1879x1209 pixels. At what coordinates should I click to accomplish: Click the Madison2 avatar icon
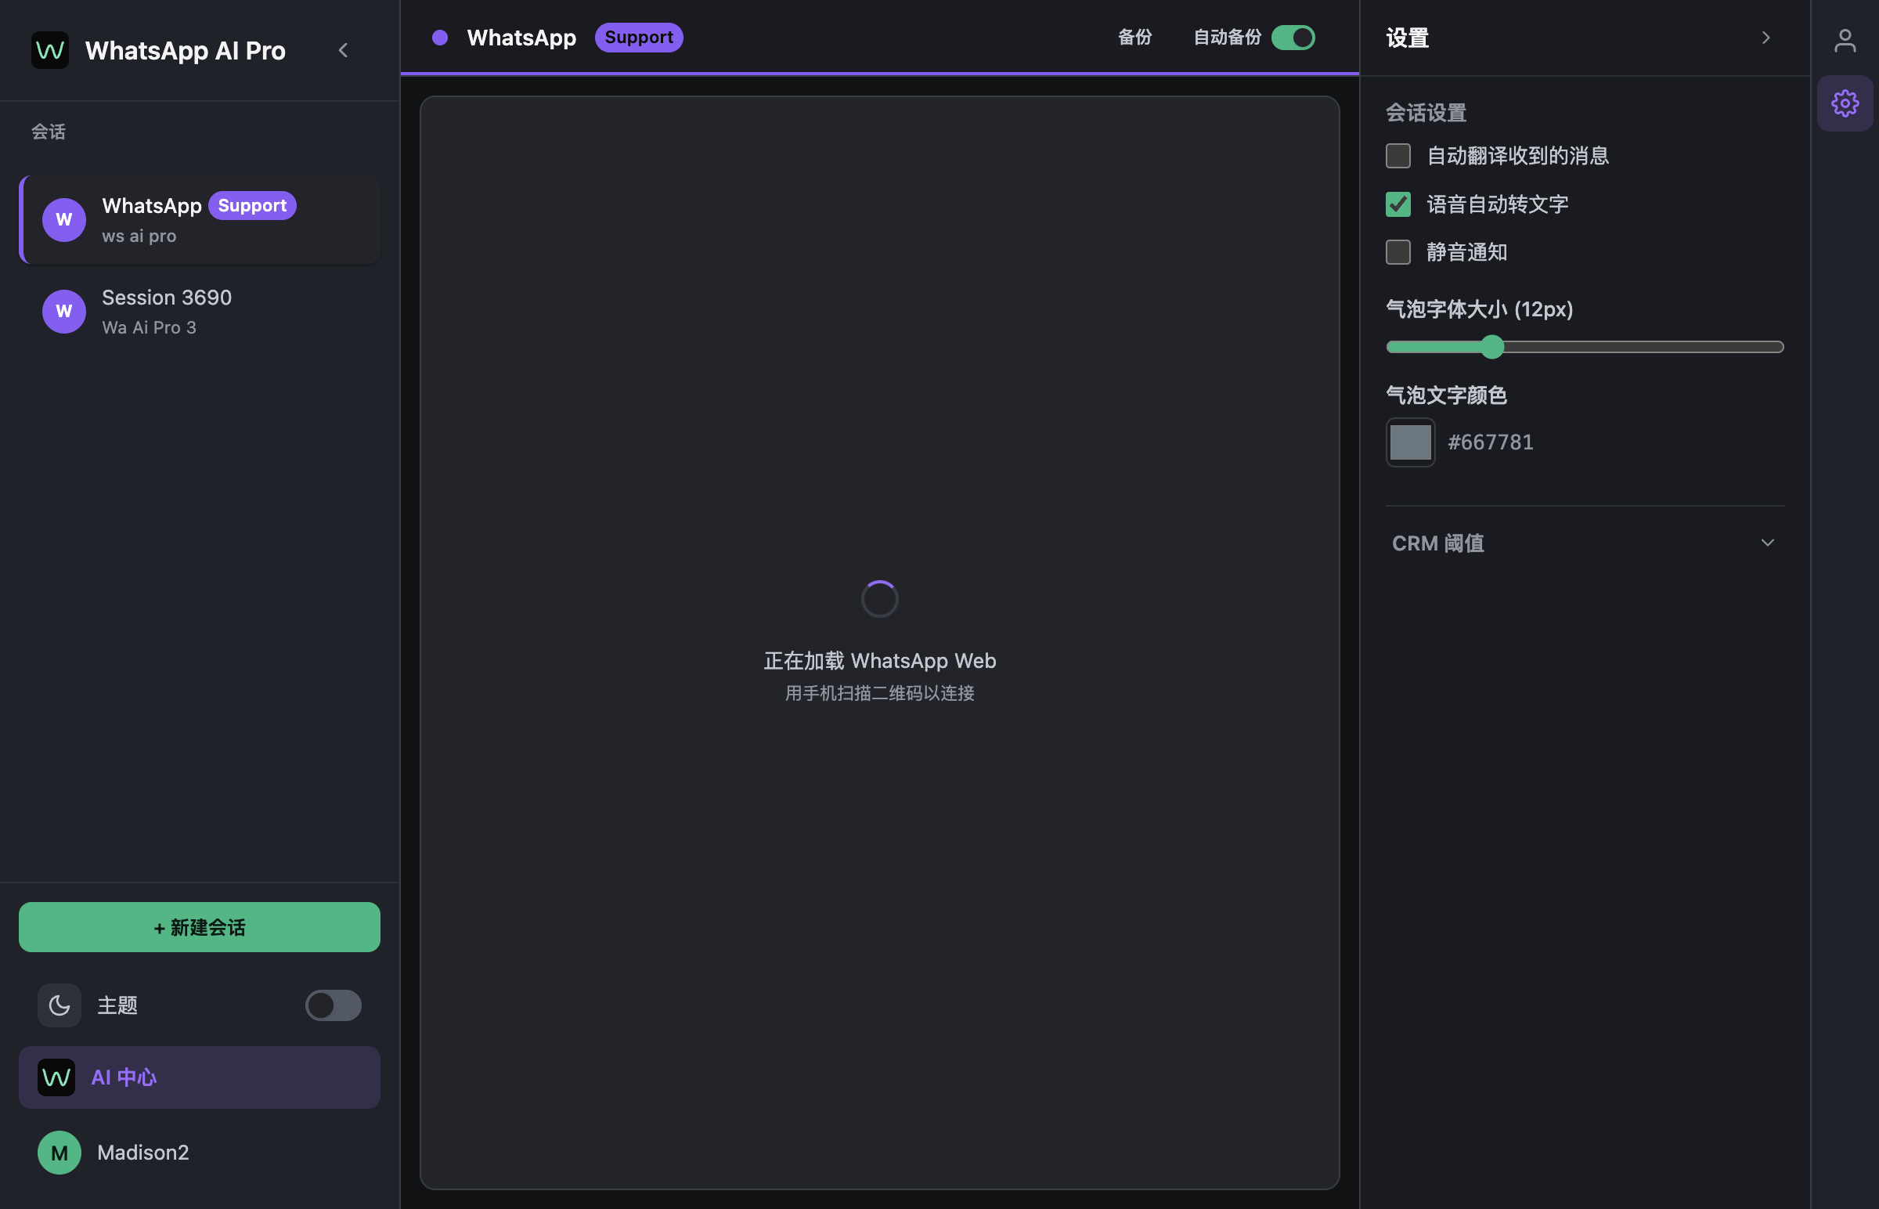(x=60, y=1153)
